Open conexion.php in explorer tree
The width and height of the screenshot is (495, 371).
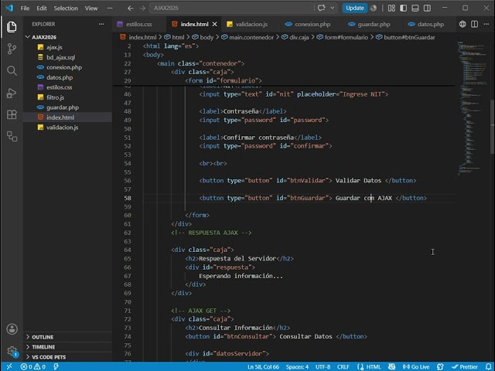[x=63, y=67]
